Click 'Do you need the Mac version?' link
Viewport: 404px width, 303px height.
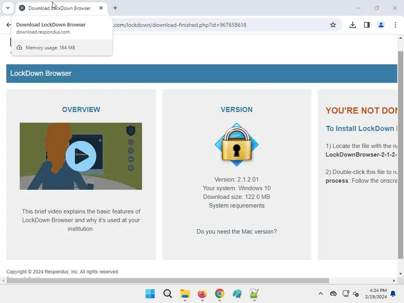(237, 232)
